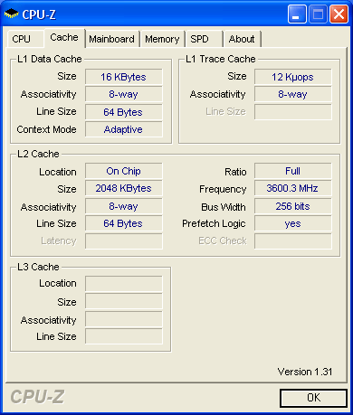This screenshot has width=353, height=415.
Task: Open the Mainboard tab
Action: pyautogui.click(x=112, y=39)
